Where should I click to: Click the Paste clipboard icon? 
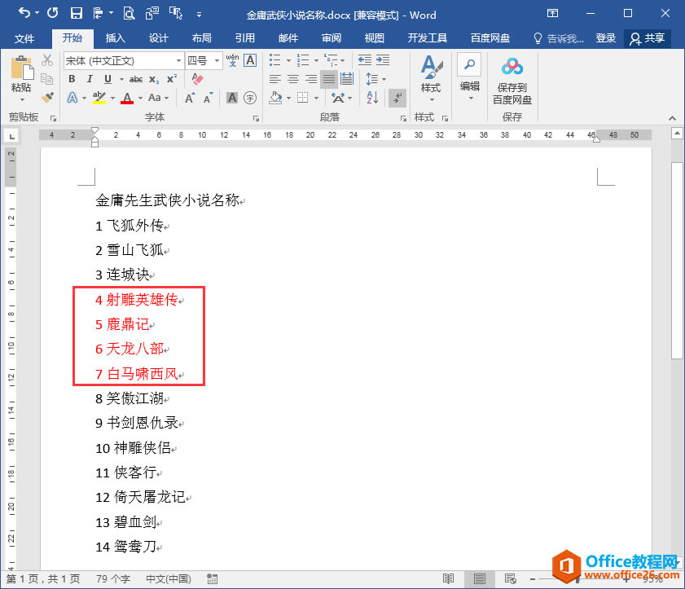pos(21,68)
